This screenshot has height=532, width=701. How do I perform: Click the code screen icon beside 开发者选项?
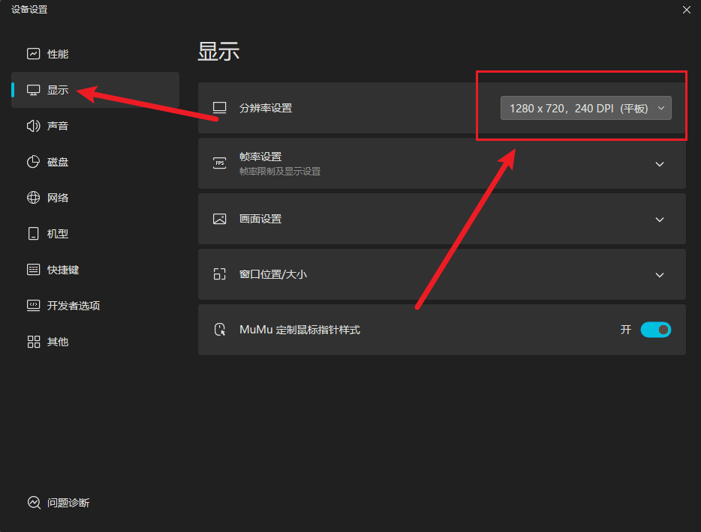coord(34,306)
